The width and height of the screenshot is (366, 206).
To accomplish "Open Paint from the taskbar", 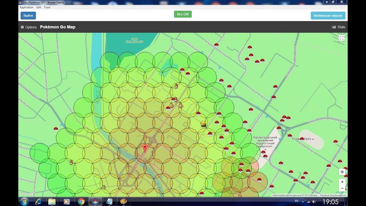I will coord(124,202).
